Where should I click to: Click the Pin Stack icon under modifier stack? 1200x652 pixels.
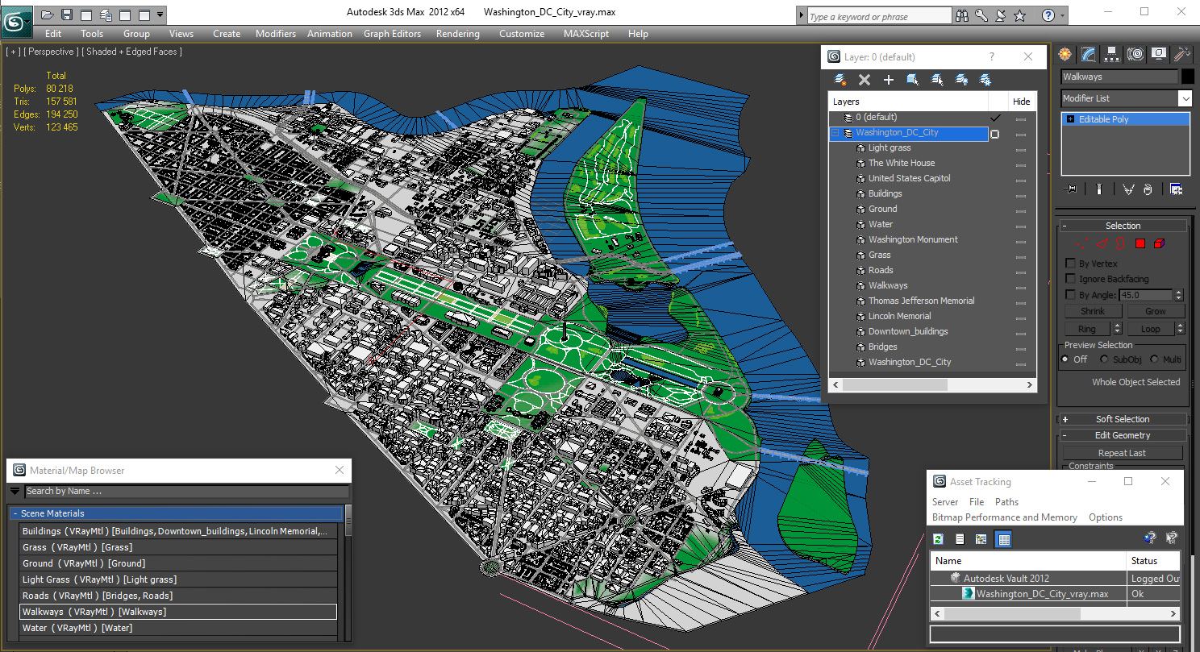pos(1071,189)
